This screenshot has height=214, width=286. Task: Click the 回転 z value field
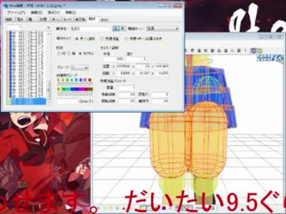(x=161, y=73)
